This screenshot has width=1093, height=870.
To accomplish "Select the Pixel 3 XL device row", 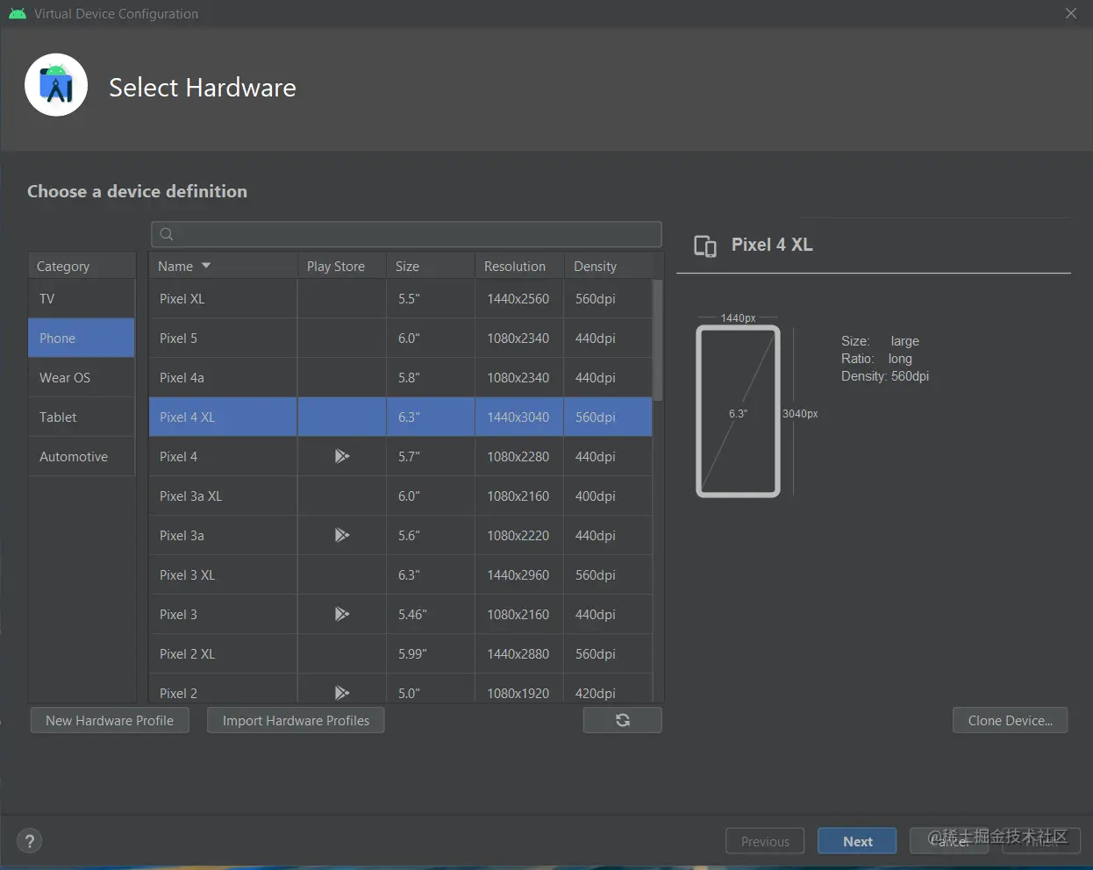I will pos(401,574).
